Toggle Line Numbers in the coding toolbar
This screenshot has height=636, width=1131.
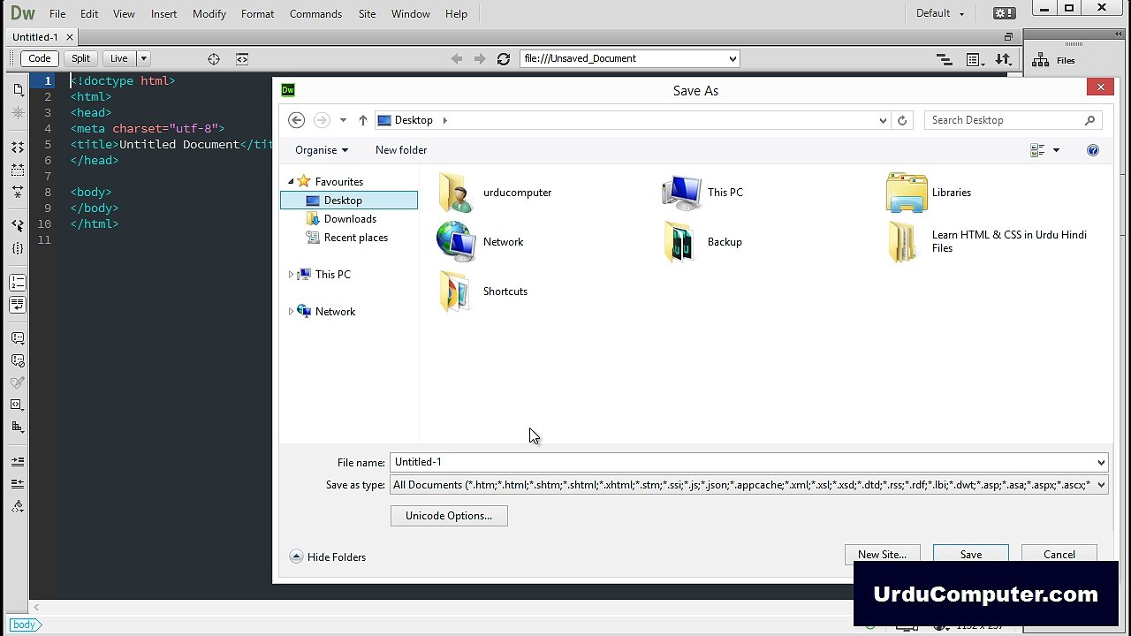18,283
